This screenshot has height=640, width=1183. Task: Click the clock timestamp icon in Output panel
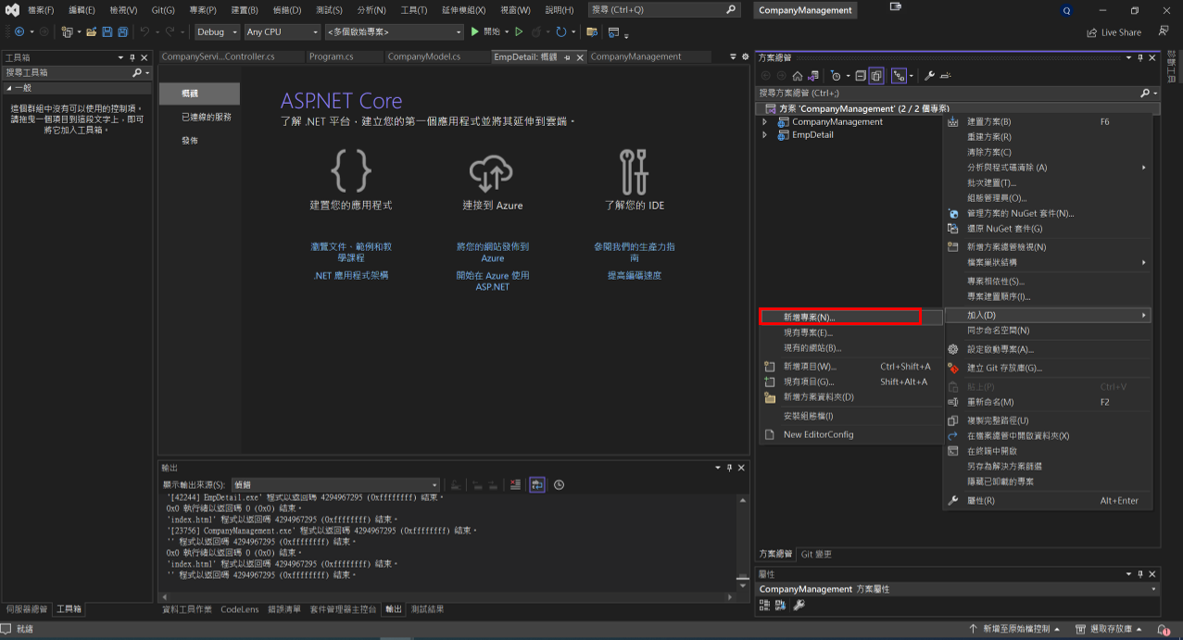[x=560, y=484]
